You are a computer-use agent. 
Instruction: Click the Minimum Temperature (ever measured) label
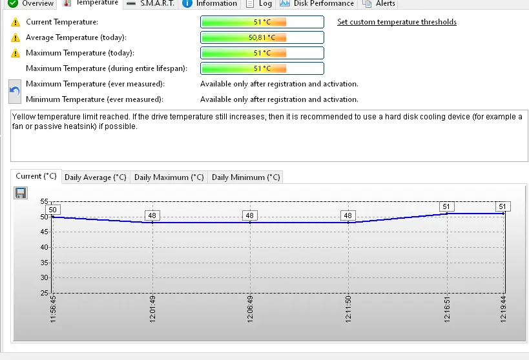click(x=94, y=99)
